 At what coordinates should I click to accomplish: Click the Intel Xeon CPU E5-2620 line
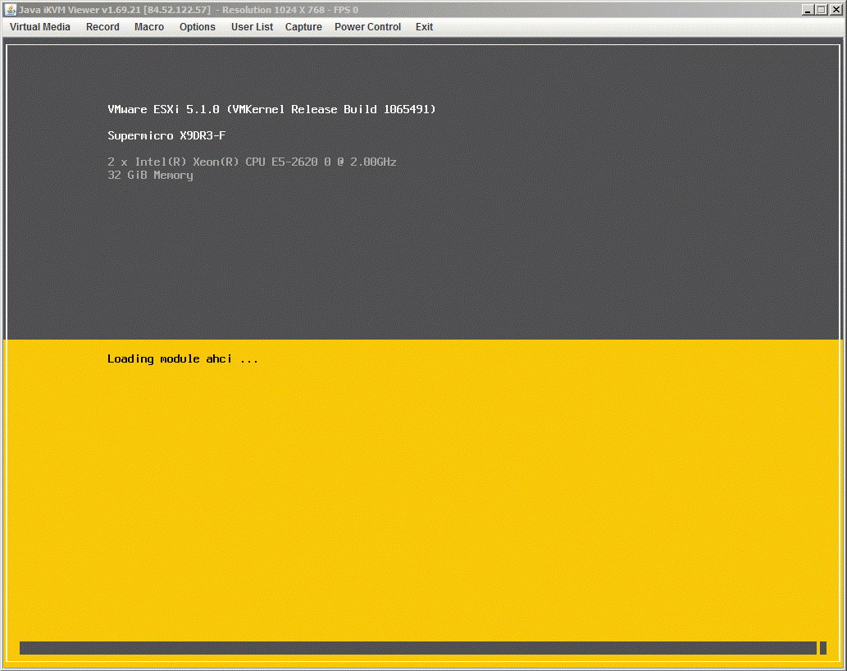point(252,162)
